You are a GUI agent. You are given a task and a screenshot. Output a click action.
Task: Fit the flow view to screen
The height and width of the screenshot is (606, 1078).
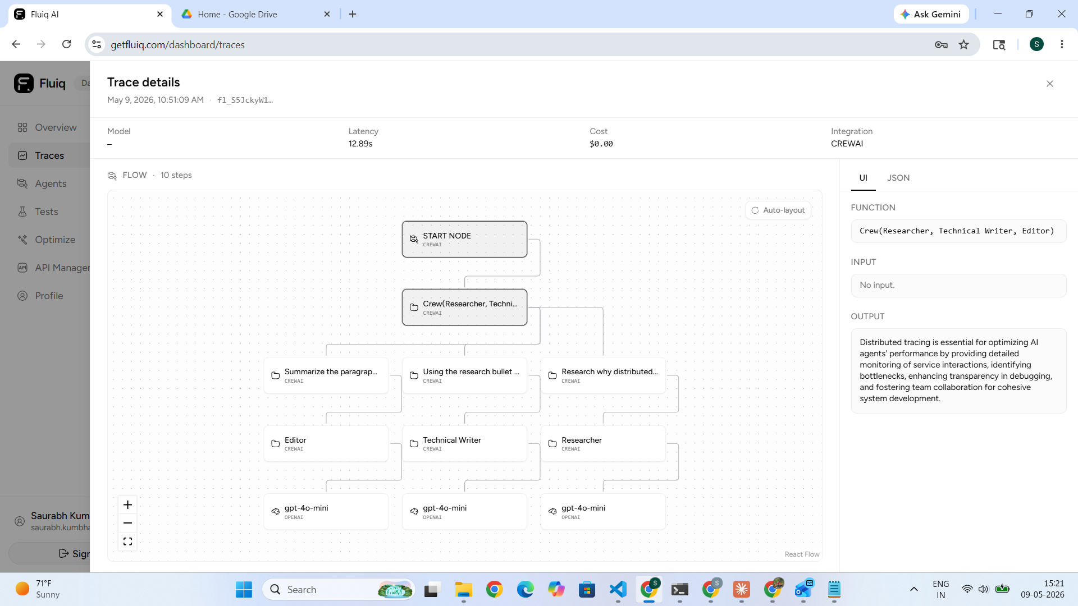[x=127, y=541]
